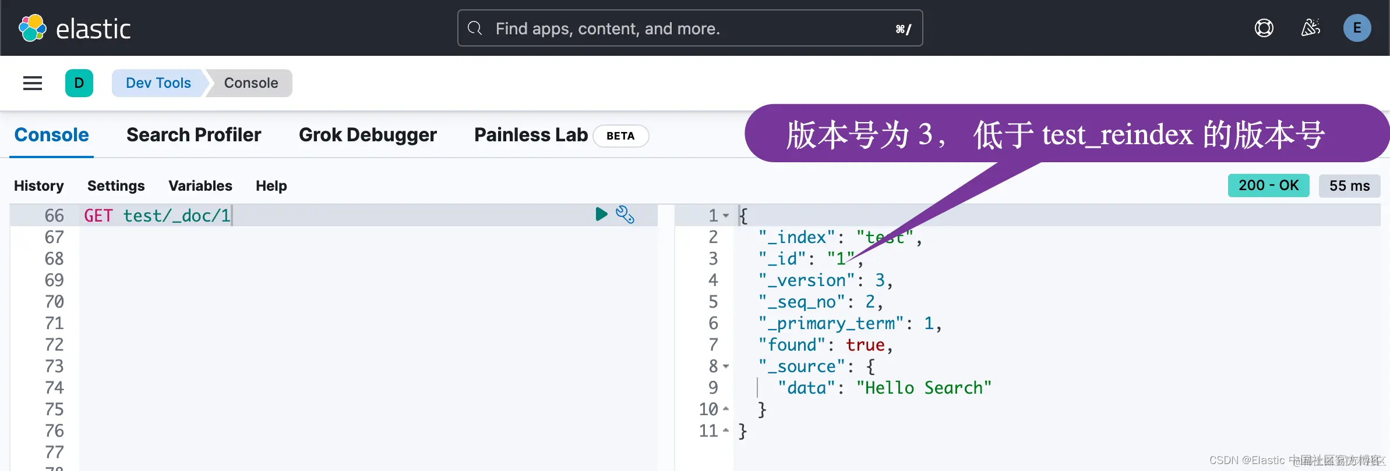Open console Settings

(116, 185)
